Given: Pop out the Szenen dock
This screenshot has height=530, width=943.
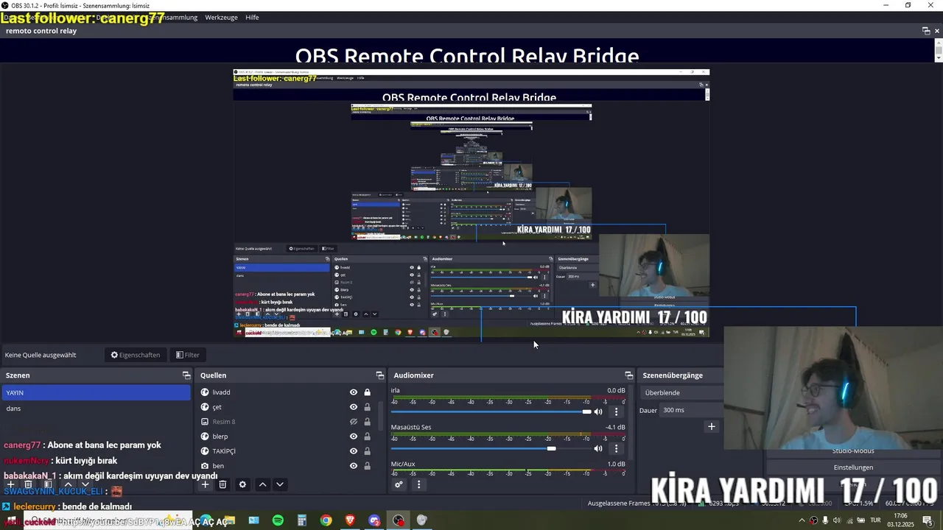Looking at the screenshot, I should [x=186, y=375].
